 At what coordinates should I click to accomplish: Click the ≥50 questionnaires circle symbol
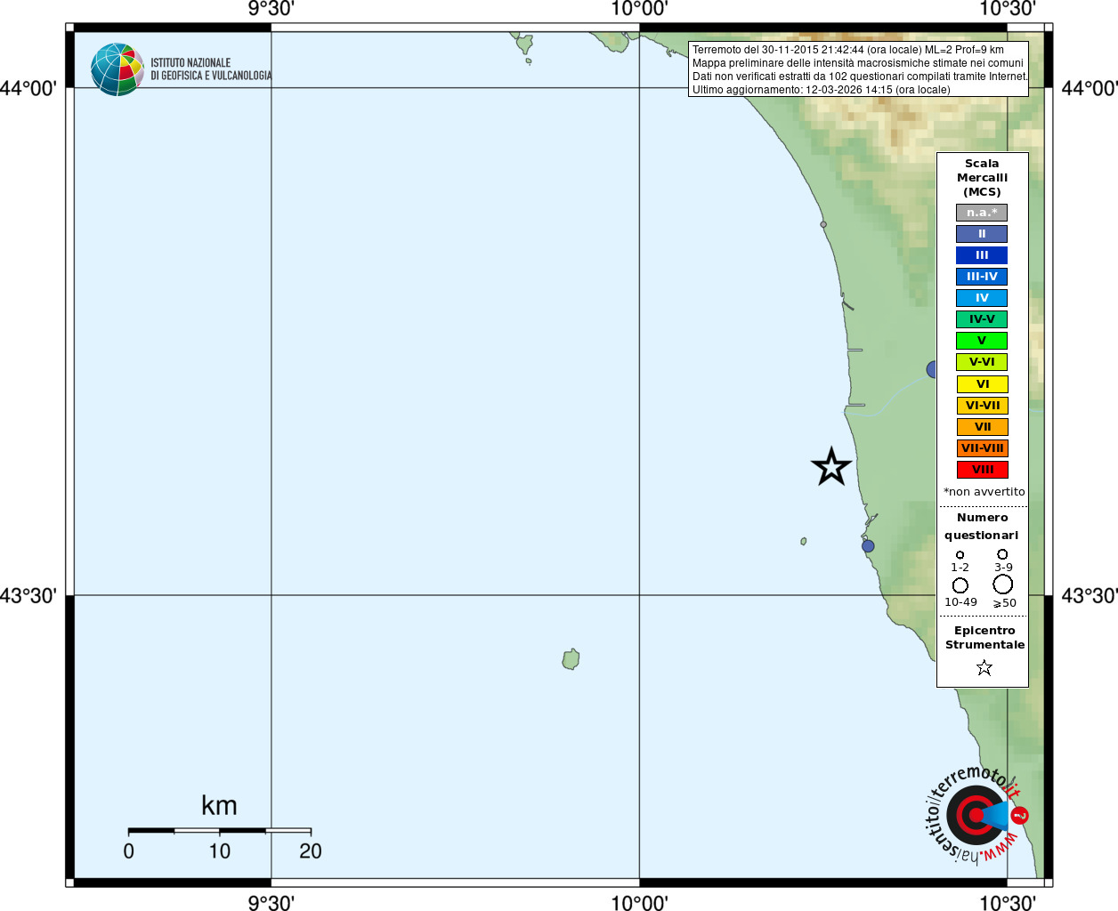(1002, 584)
